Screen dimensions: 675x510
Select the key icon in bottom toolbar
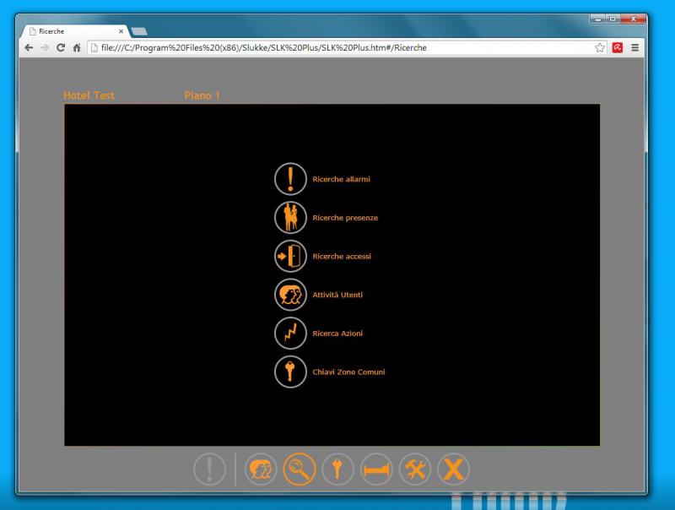pyautogui.click(x=337, y=469)
